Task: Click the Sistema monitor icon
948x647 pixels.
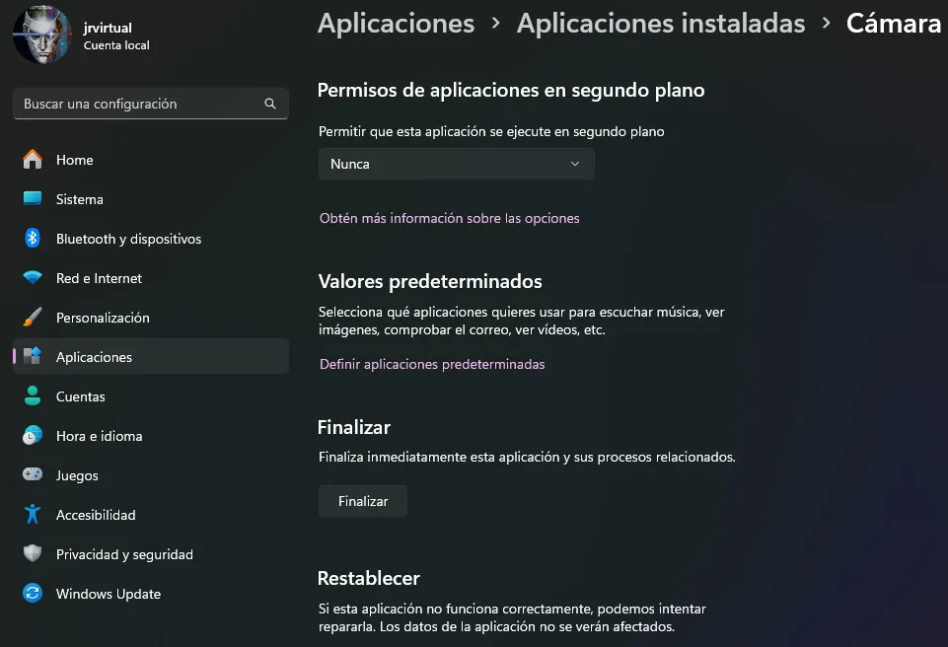Action: [x=33, y=198]
